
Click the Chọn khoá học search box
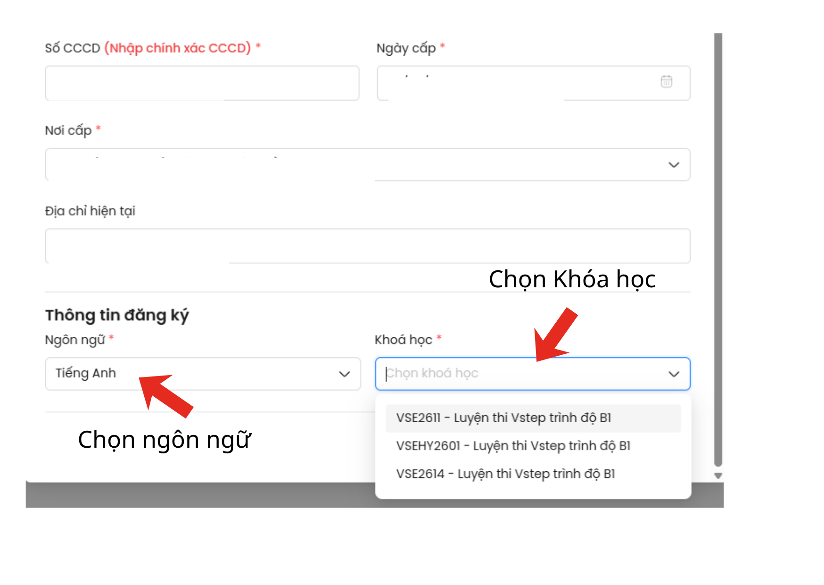[x=533, y=374]
